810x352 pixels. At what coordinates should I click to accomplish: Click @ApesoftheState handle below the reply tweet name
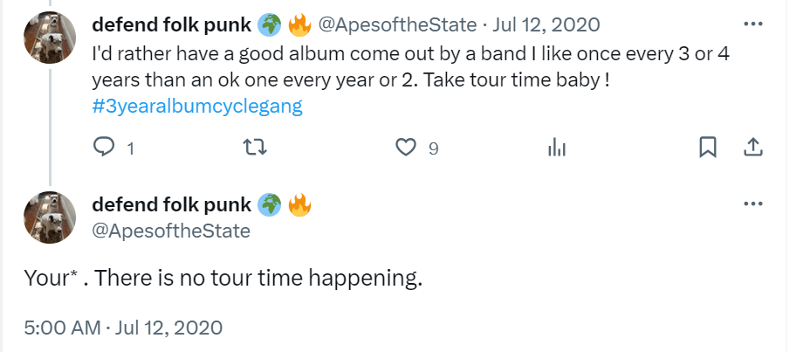click(171, 231)
